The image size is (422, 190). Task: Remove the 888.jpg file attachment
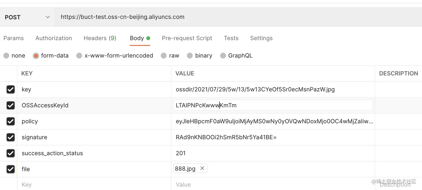(x=202, y=168)
